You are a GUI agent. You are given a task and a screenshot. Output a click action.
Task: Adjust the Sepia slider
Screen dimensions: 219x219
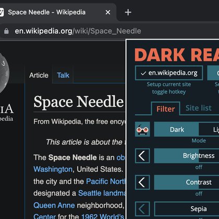click(x=187, y=209)
